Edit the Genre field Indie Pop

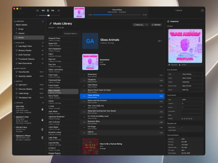pos(192,90)
